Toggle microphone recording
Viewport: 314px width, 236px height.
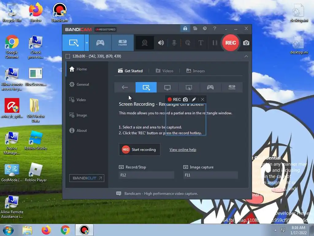point(174,43)
